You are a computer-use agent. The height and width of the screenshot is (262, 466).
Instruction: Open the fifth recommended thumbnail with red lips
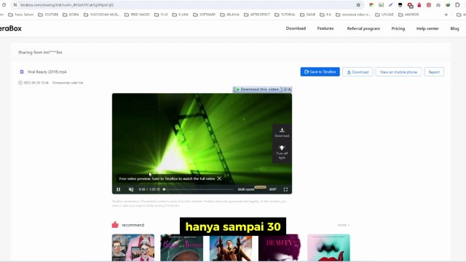tap(328, 247)
